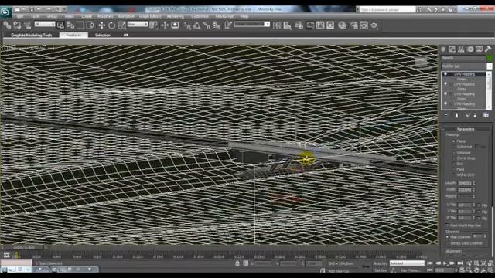Click the Use Pivot Point Center icon
This screenshot has height=278, width=495.
pos(154,25)
